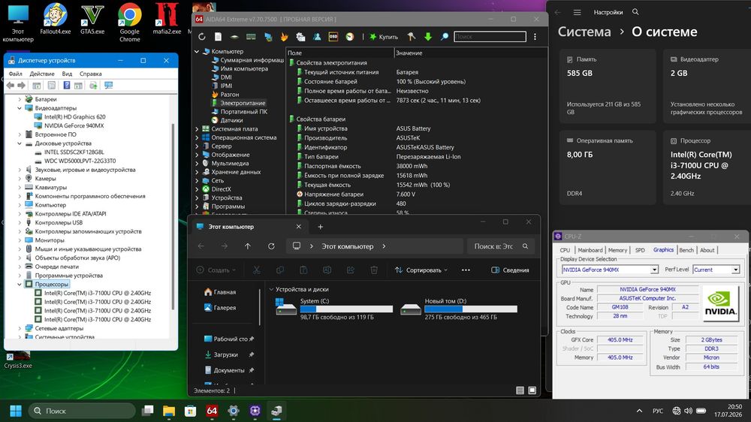This screenshot has width=751, height=422.
Task: Expand the Системная плата node in AIDA64
Action: 197,129
